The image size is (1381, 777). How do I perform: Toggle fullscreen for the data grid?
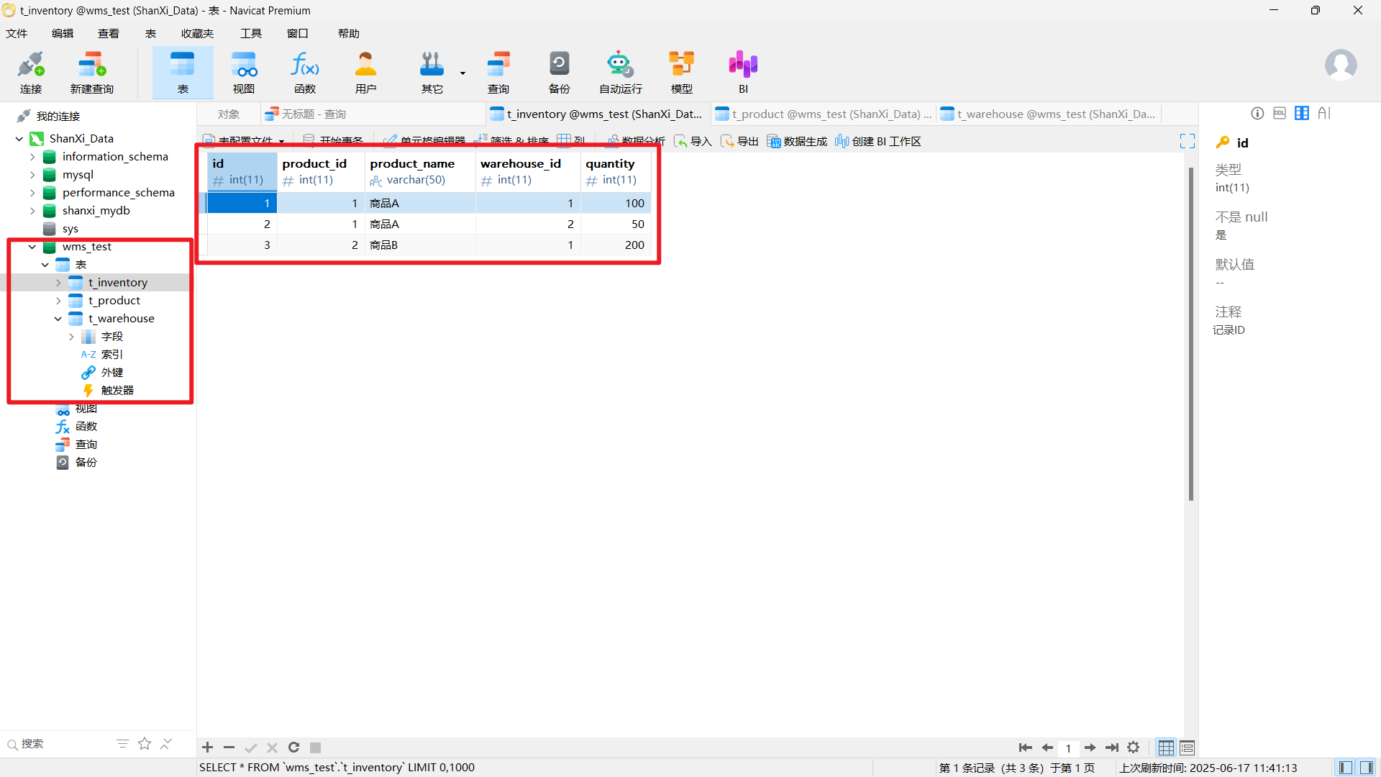pyautogui.click(x=1187, y=140)
